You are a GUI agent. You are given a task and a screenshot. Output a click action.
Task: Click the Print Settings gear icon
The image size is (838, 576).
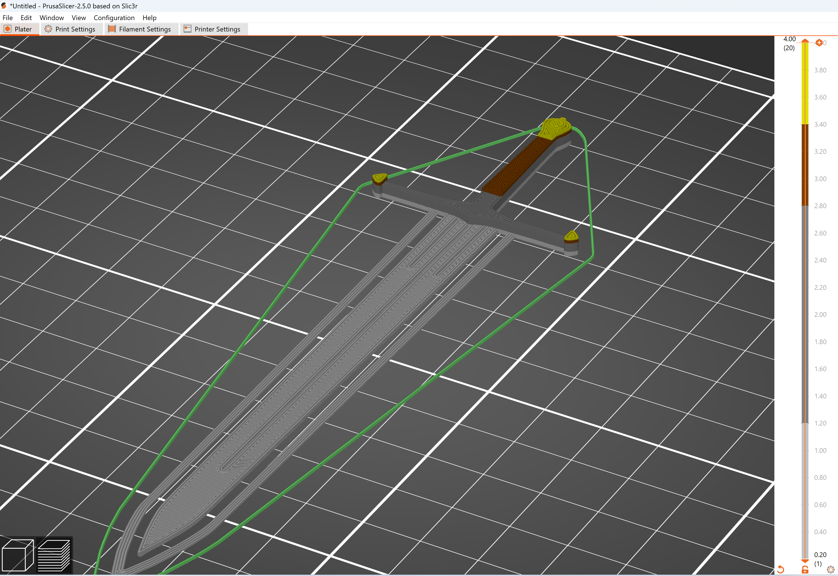point(48,29)
